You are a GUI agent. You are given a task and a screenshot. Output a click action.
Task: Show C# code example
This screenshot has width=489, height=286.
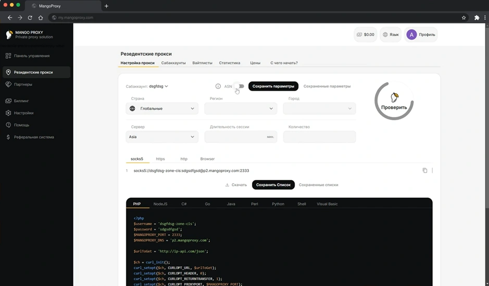pyautogui.click(x=184, y=204)
